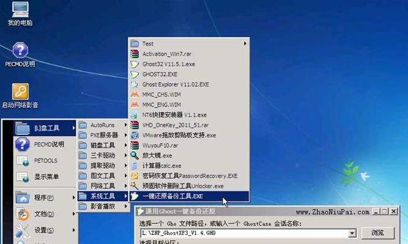Select PECMD说明 in the start menu
This screenshot has width=408, height=244.
(45, 145)
